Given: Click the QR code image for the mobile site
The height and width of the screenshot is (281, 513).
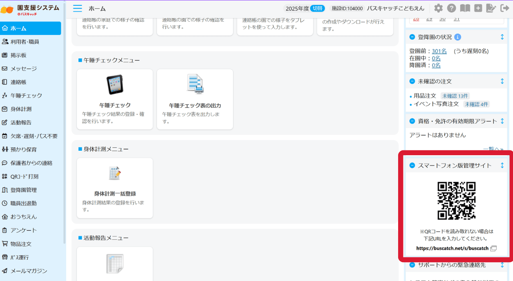Looking at the screenshot, I should click(x=457, y=200).
